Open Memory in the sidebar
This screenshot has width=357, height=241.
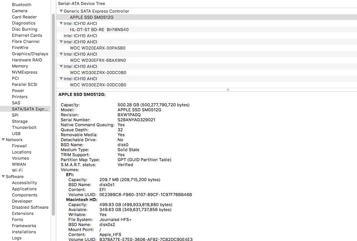(x=20, y=66)
